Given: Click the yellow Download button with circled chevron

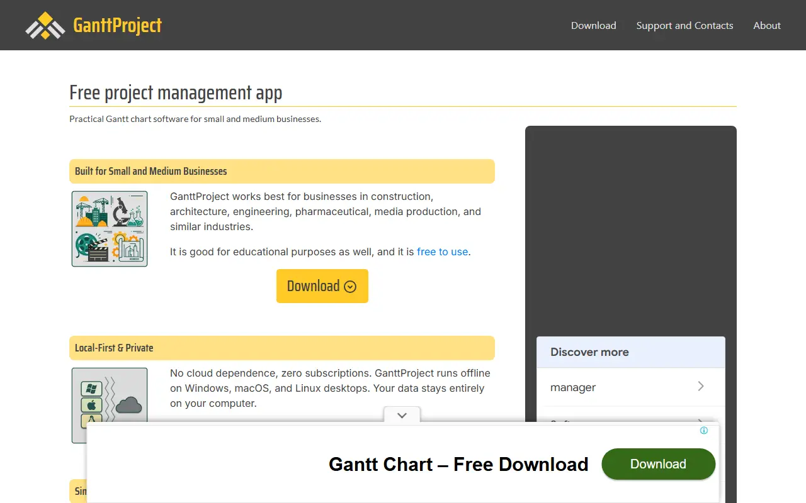Looking at the screenshot, I should pos(322,286).
